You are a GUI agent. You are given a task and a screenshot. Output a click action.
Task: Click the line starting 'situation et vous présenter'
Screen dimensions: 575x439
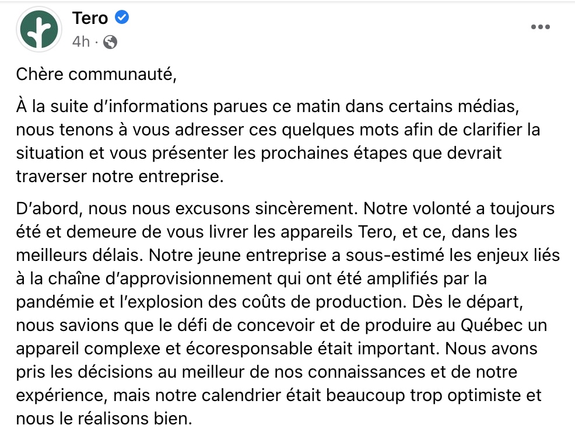coord(259,154)
